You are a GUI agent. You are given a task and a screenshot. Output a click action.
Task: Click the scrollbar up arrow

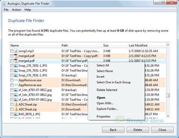pyautogui.click(x=168, y=45)
